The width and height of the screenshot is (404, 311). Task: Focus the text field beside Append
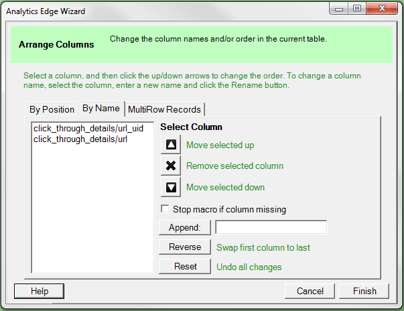point(271,228)
